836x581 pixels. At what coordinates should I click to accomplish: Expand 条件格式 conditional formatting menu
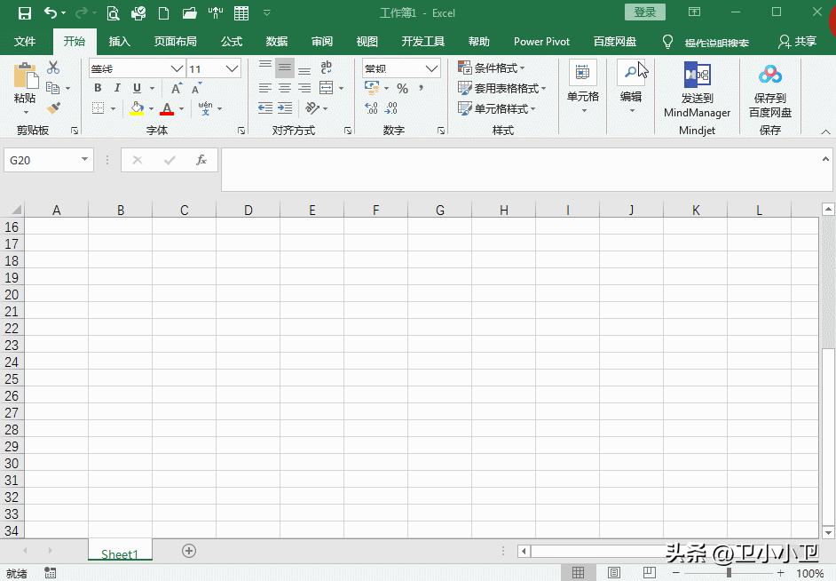pyautogui.click(x=492, y=68)
